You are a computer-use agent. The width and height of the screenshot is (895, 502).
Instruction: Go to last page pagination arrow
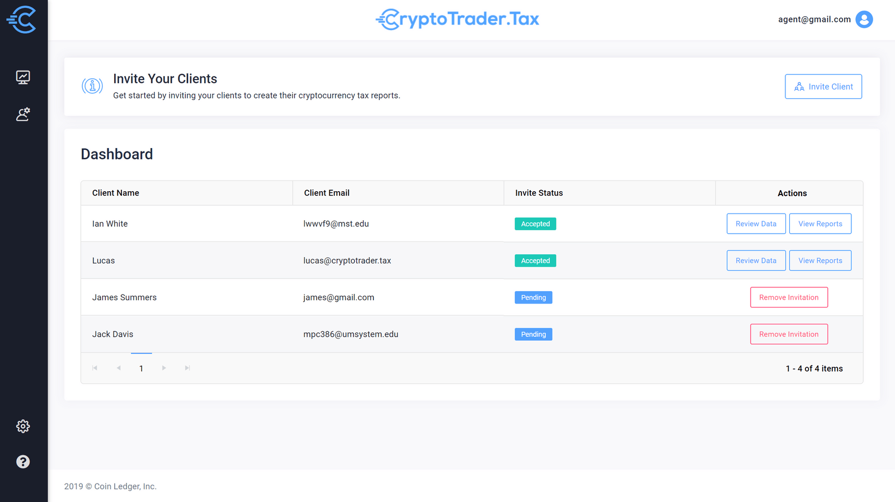click(x=187, y=368)
